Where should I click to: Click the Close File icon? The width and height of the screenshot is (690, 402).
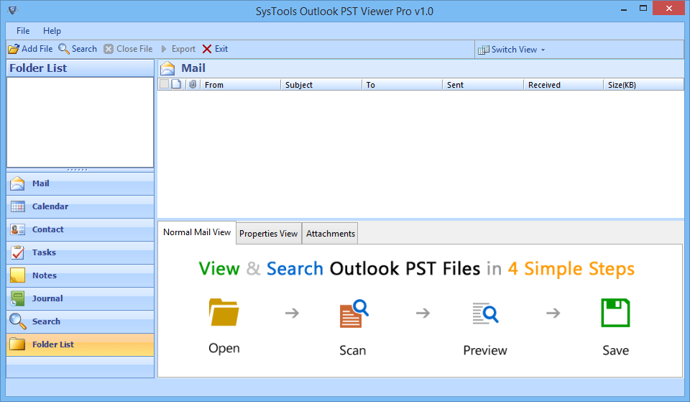(x=109, y=49)
